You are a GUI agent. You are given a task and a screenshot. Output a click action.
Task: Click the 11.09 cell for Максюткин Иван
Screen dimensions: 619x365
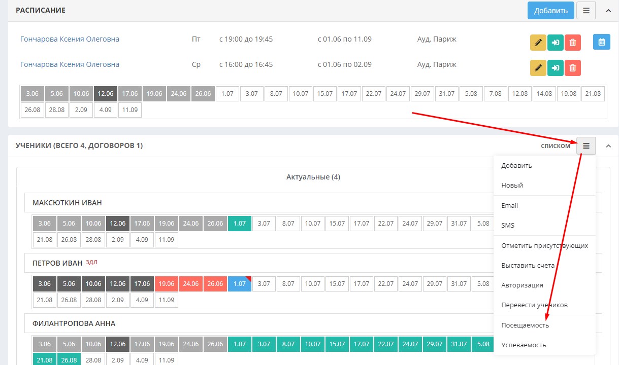(x=167, y=240)
